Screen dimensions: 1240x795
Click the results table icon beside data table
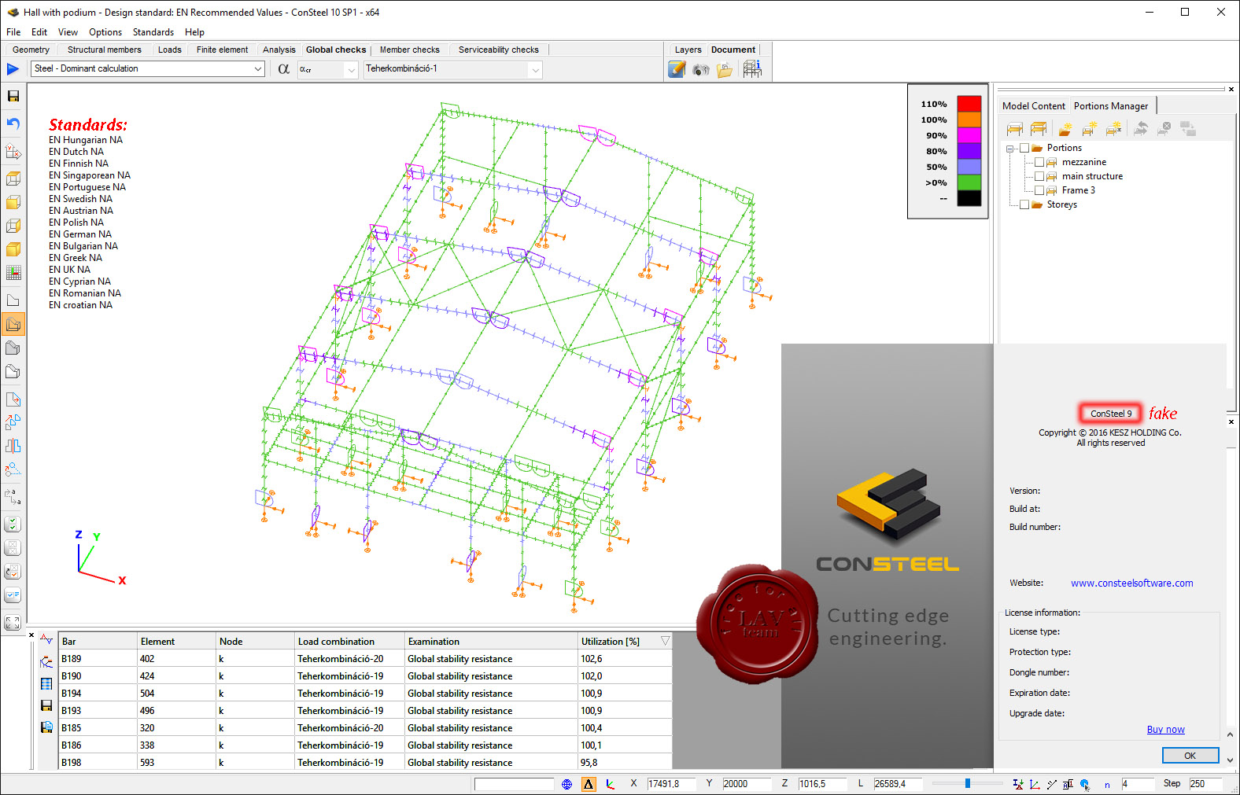point(46,684)
